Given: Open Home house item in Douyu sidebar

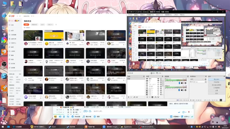Looking at the screenshot, I should [11, 31].
